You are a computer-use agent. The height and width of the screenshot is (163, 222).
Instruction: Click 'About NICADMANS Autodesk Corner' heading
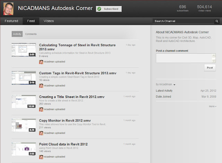coord(182,32)
